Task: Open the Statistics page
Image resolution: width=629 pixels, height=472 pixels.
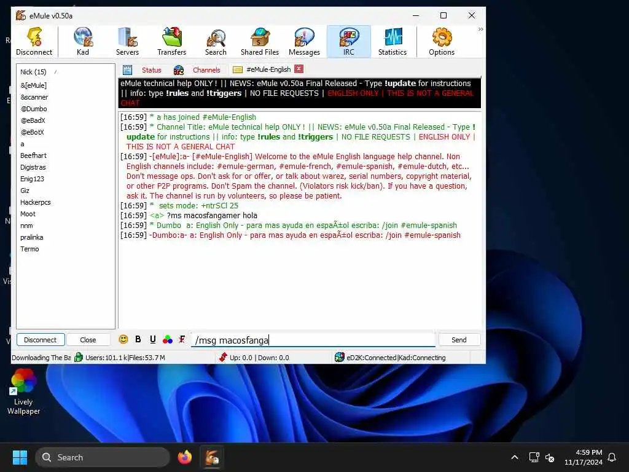Action: coord(393,41)
